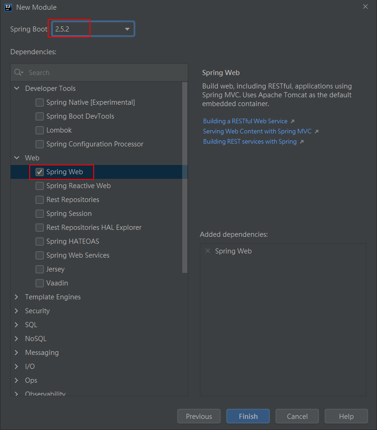Remove Spring Web using the X icon
This screenshot has width=377, height=430.
coord(208,251)
